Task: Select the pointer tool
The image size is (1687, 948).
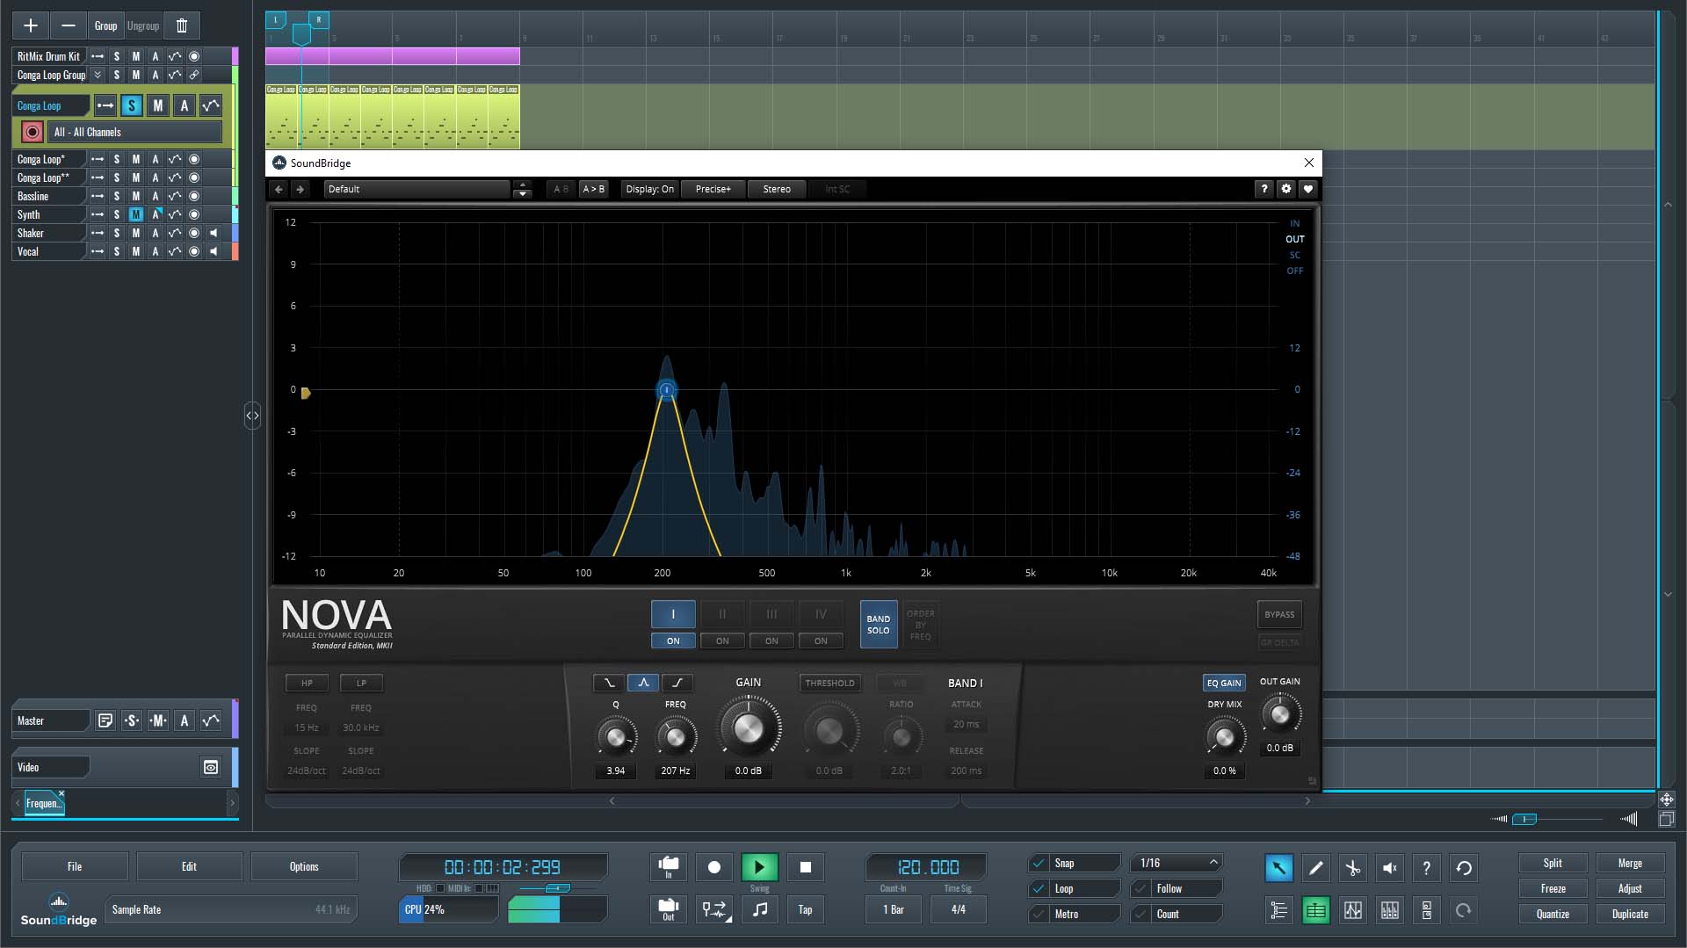Action: (x=1278, y=868)
